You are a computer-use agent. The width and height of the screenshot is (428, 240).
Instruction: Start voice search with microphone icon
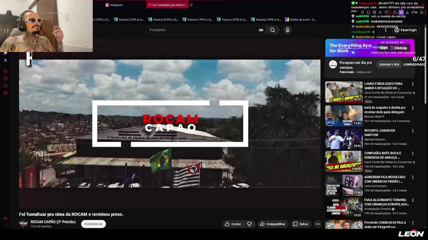point(288,30)
